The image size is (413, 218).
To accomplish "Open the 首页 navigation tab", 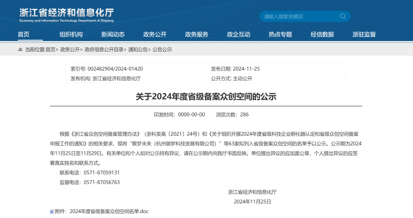I will pyautogui.click(x=23, y=34).
